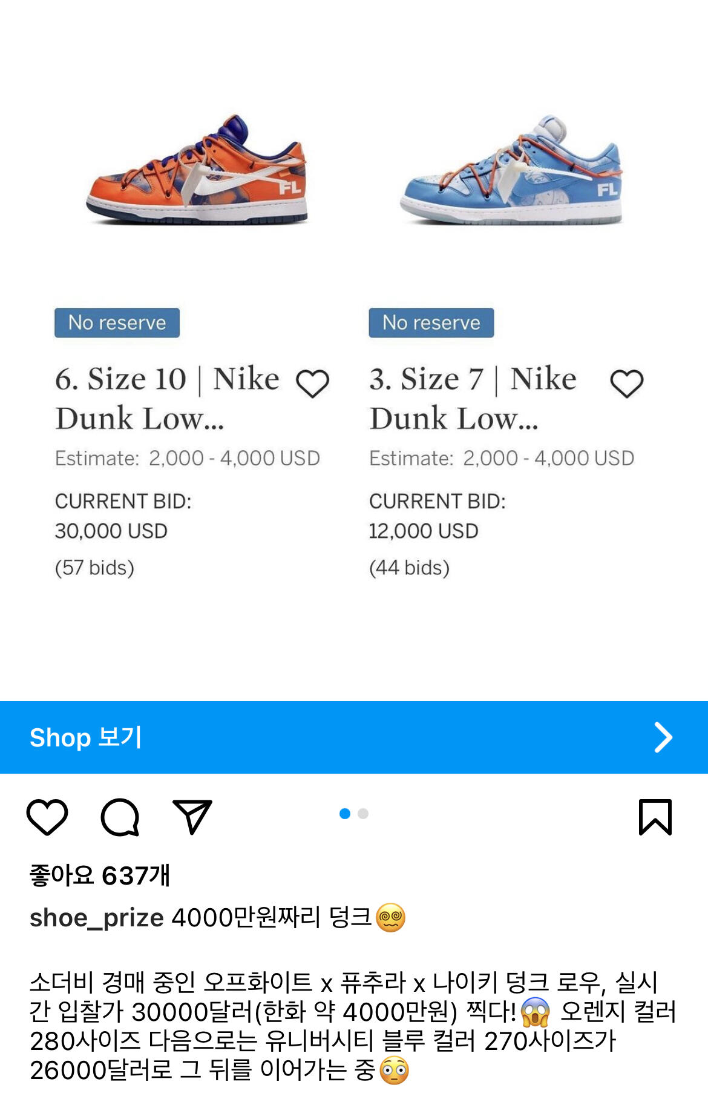Open the Size 10 Nike Dunk Low title
The height and width of the screenshot is (1096, 708).
pyautogui.click(x=166, y=398)
